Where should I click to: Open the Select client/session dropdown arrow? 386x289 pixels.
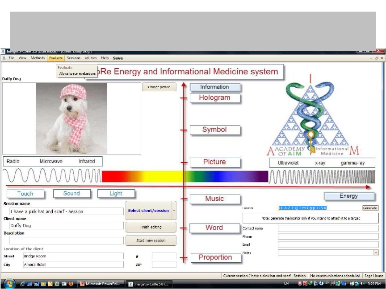(174, 211)
